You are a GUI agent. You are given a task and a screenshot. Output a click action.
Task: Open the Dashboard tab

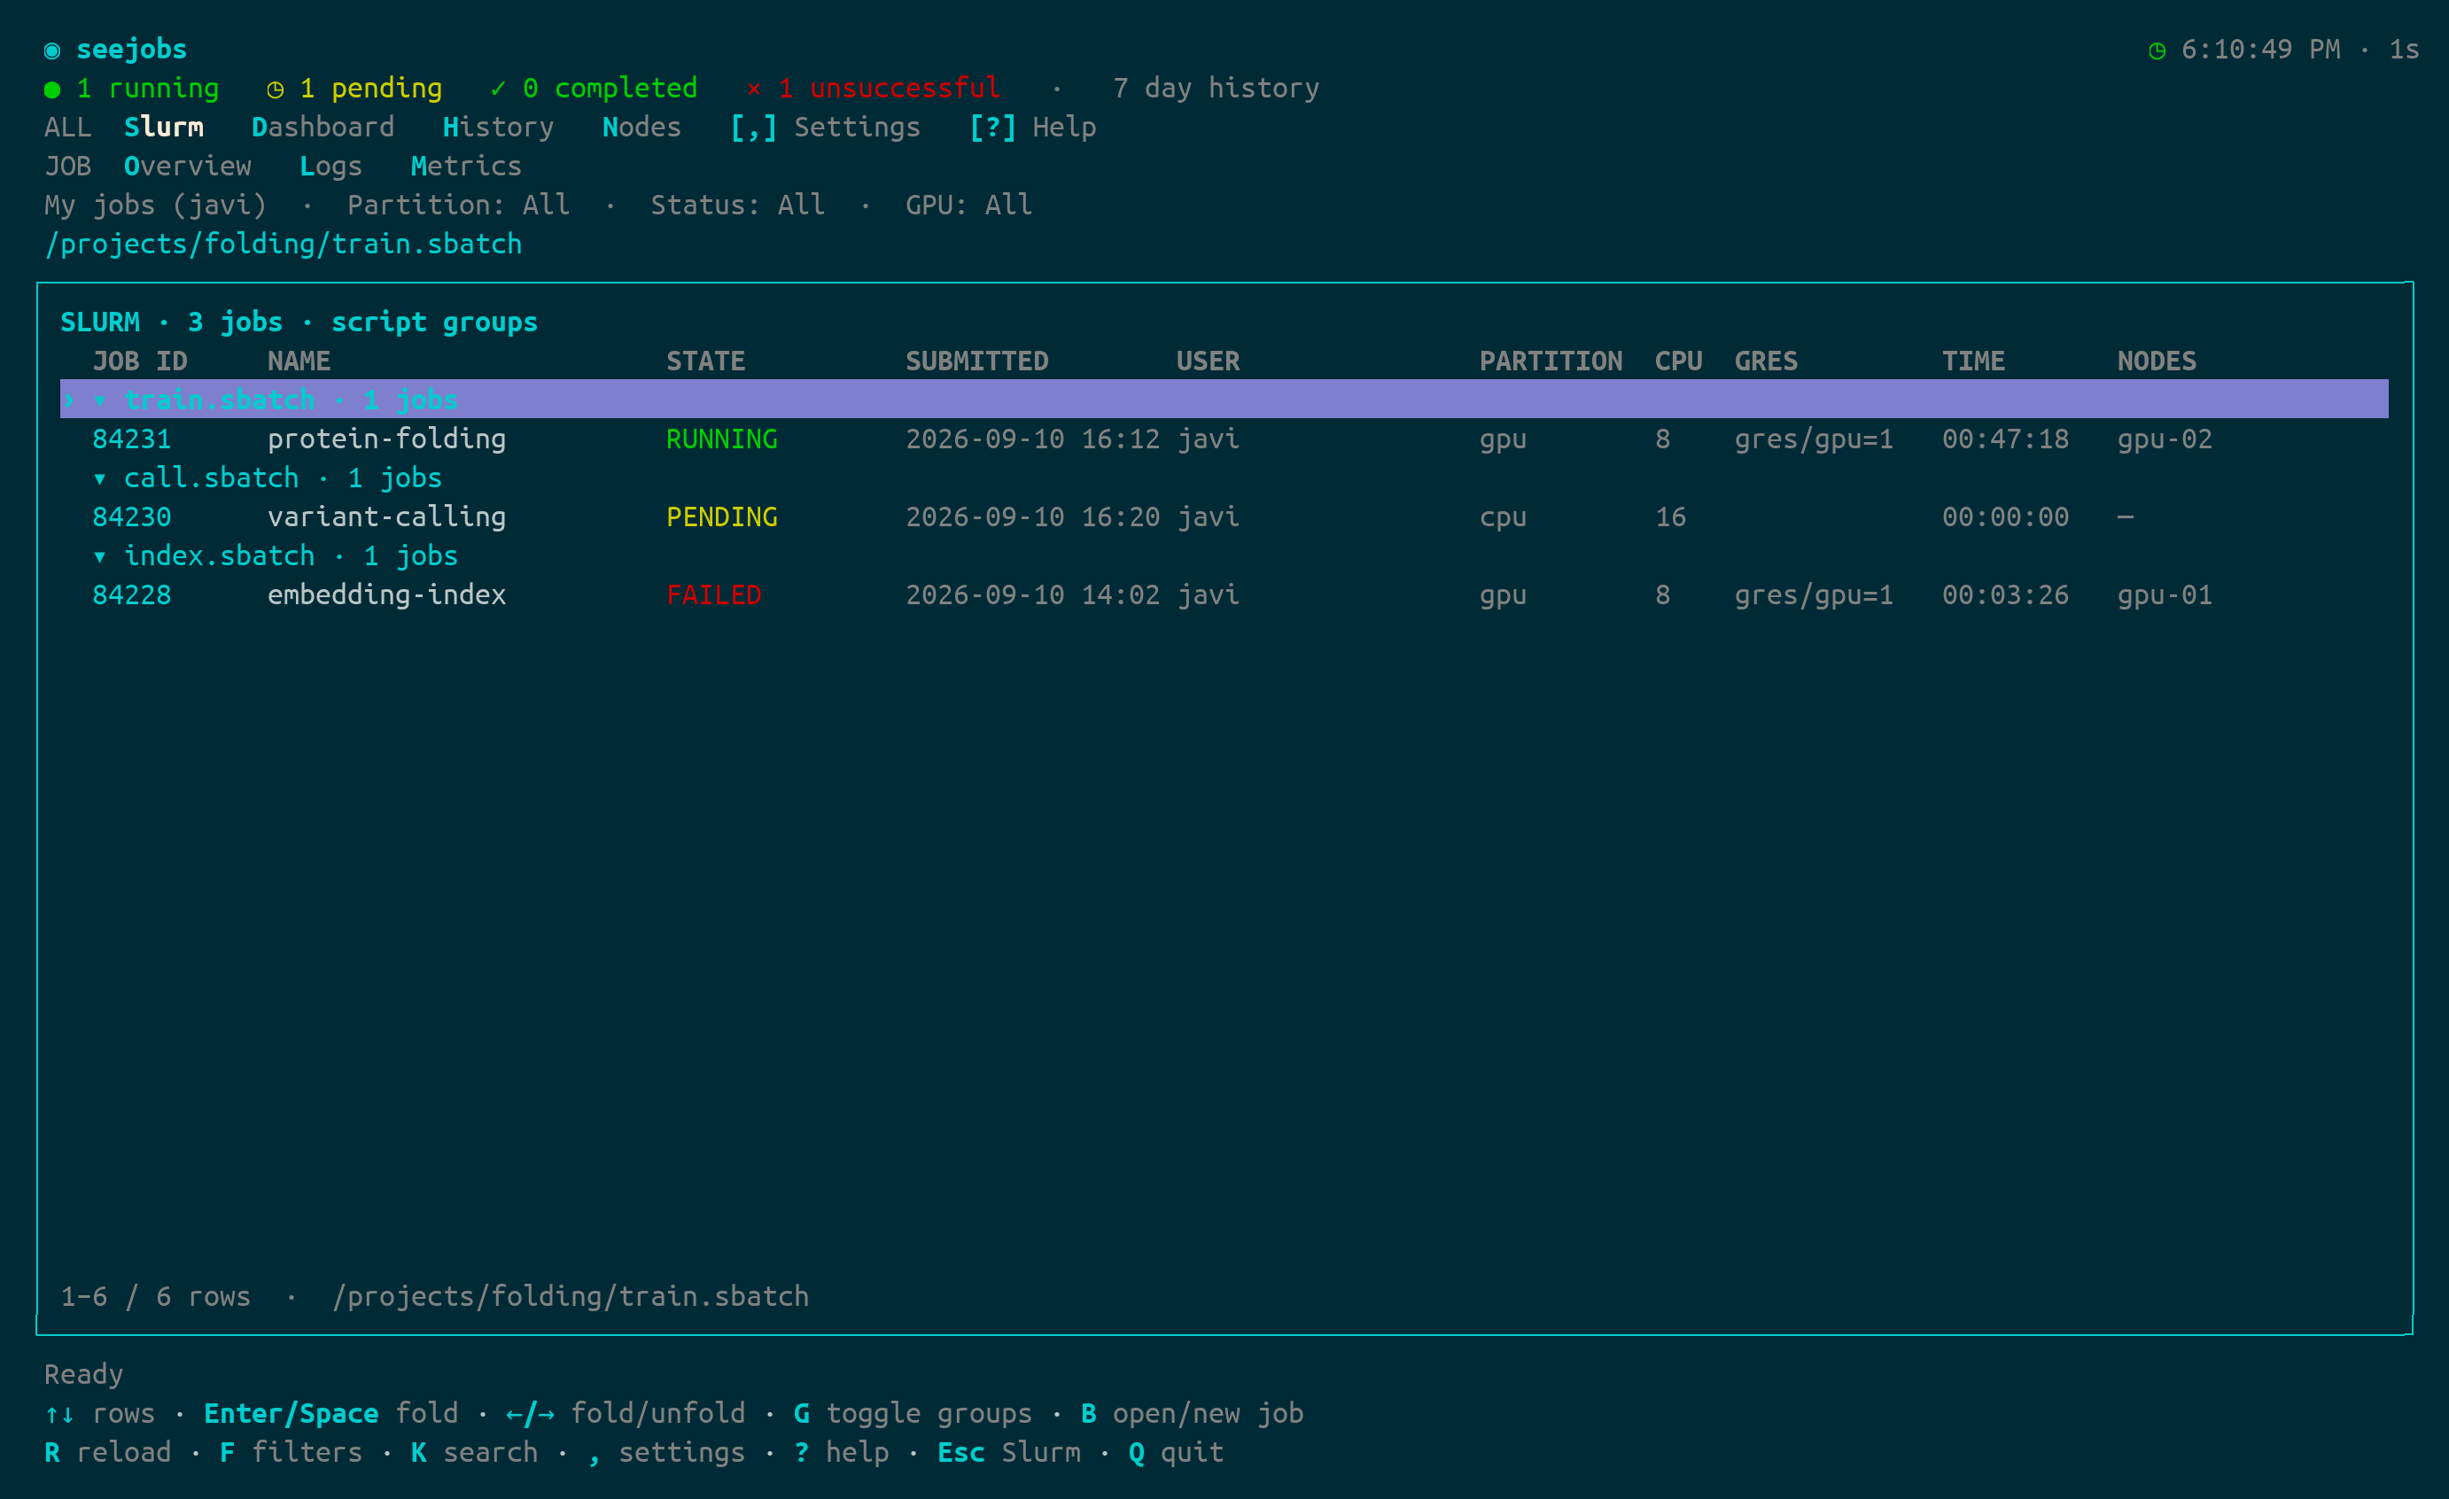click(323, 128)
